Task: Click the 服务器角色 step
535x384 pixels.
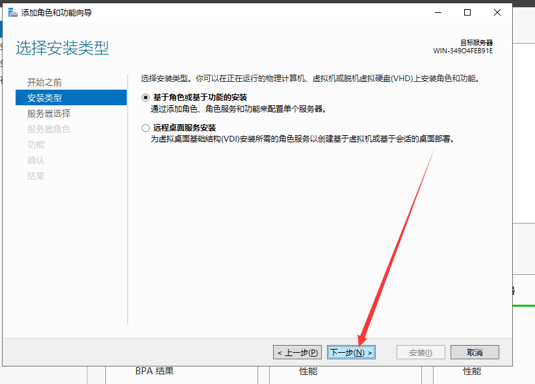Action: tap(48, 129)
